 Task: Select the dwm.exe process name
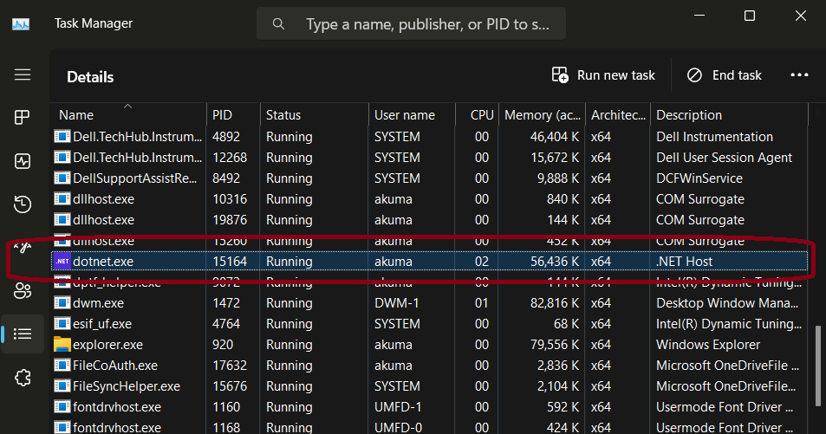point(99,303)
